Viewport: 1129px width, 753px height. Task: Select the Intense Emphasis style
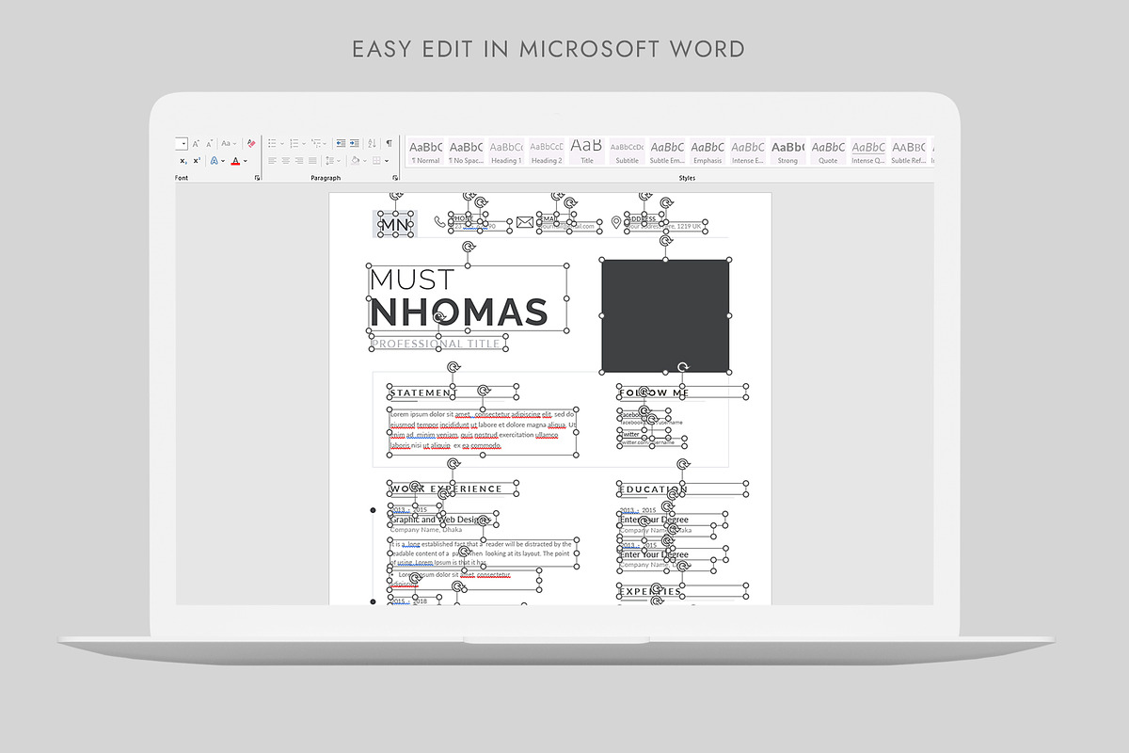click(x=748, y=152)
